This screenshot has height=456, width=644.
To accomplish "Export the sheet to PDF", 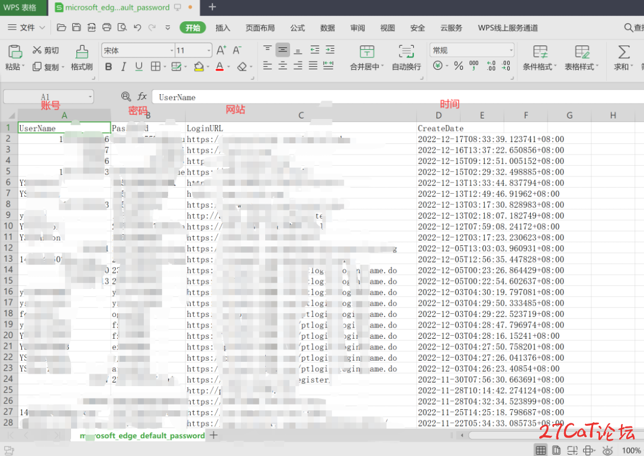I will [x=92, y=27].
